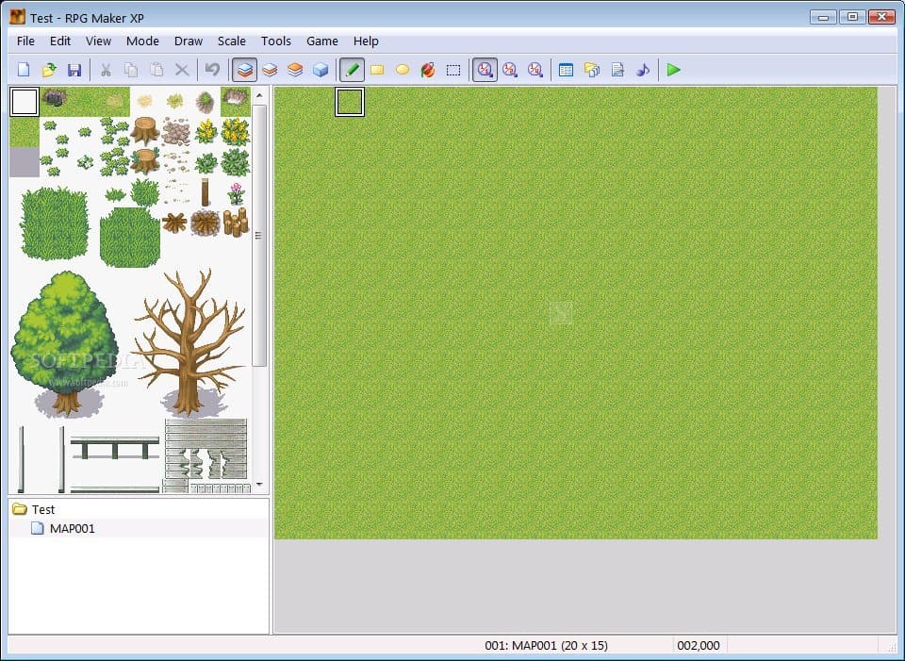Viewport: 905px width, 661px height.
Task: Close the RPG Maker XP window
Action: coord(882,17)
